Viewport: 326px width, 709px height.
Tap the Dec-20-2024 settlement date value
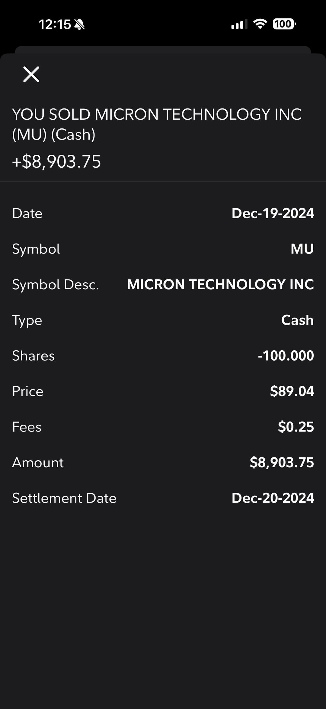click(273, 498)
